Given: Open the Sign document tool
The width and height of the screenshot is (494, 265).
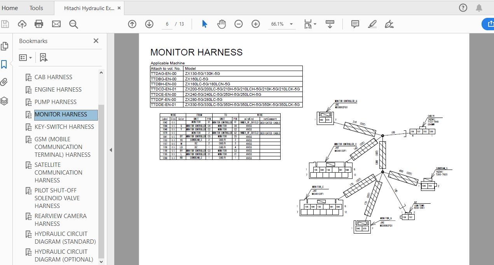Looking at the screenshot, I should 389,24.
